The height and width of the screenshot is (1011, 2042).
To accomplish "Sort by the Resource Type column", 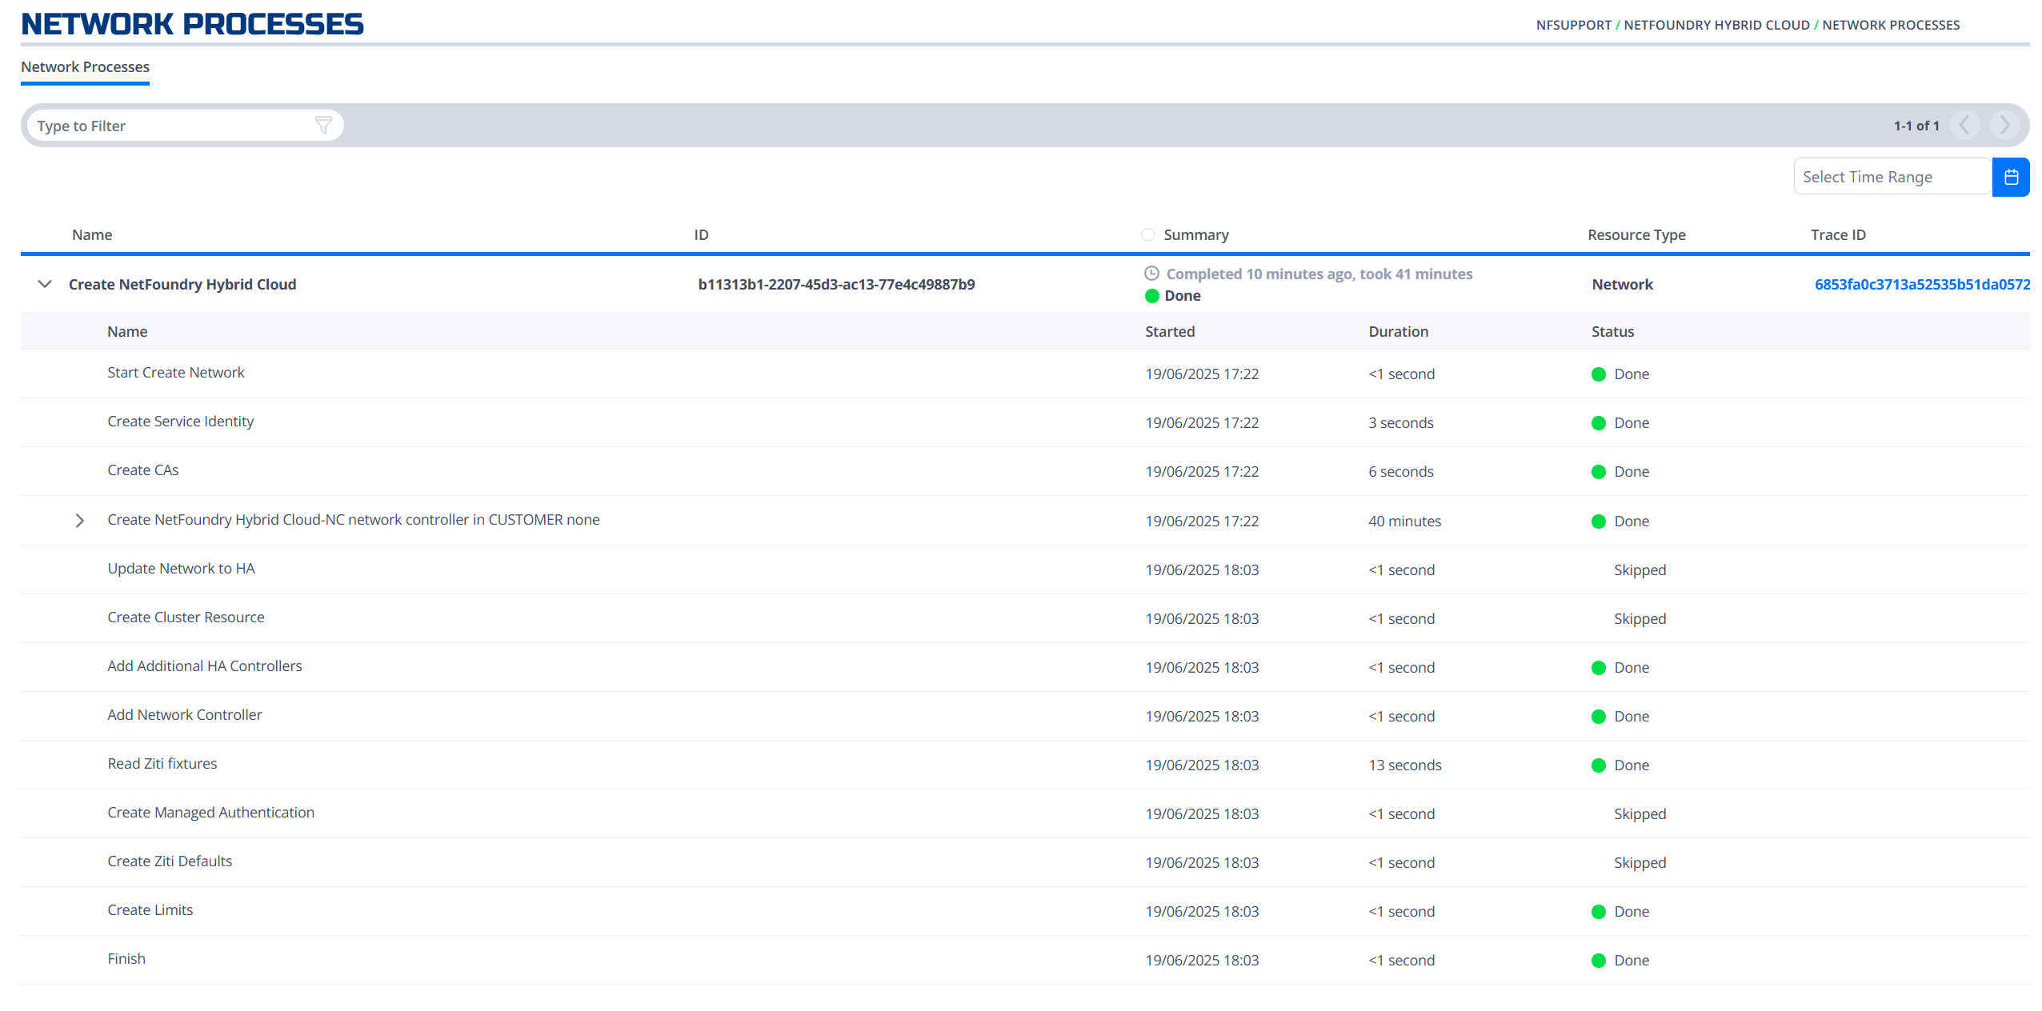I will click(1636, 235).
